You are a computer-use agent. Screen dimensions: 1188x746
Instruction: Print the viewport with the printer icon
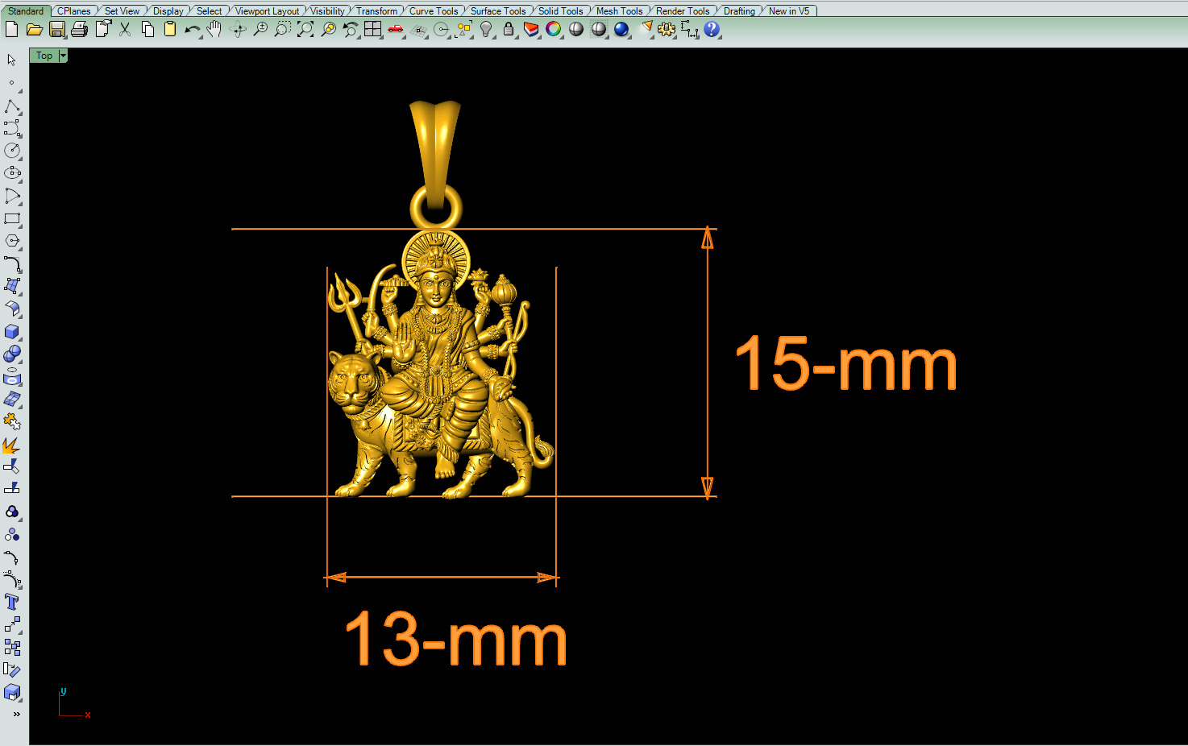click(x=79, y=29)
